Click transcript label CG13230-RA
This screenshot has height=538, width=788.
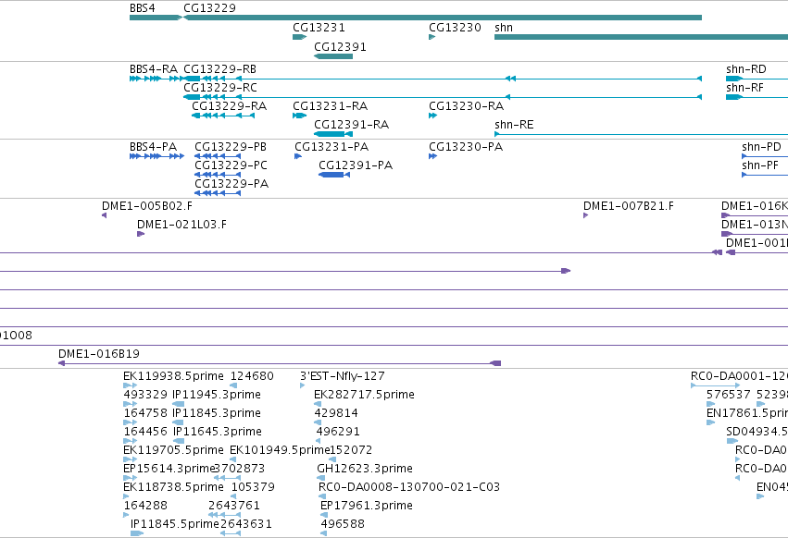click(x=466, y=106)
